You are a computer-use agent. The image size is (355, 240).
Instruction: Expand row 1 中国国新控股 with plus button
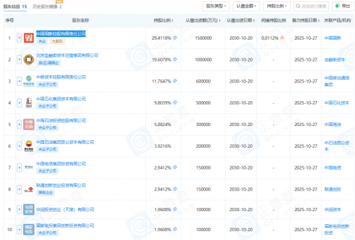[19, 38]
